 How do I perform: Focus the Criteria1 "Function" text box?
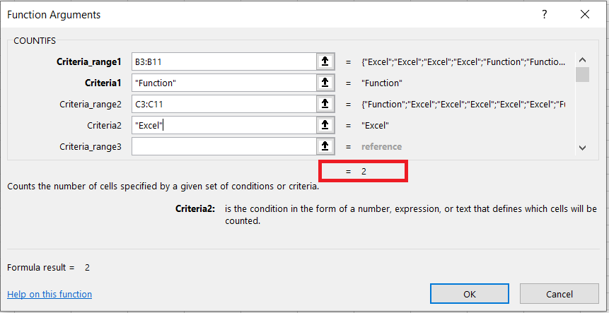tap(223, 83)
